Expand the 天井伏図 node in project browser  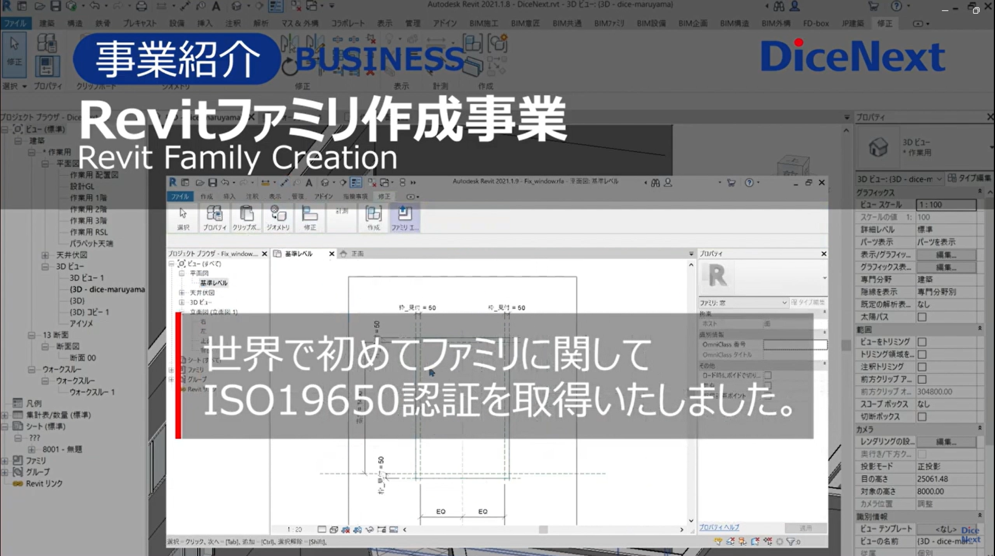click(45, 255)
